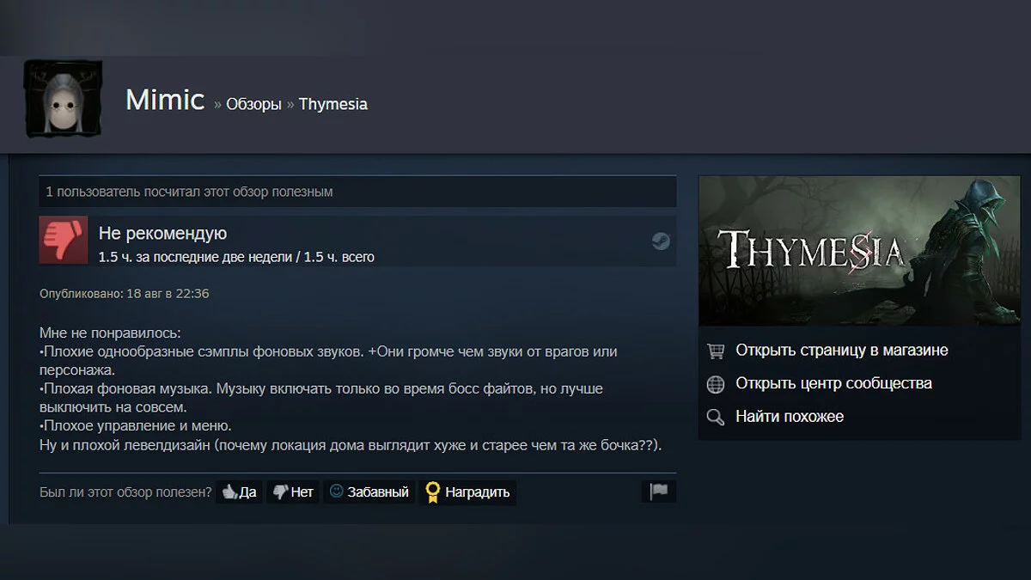Click the '1 пользователь посчитал этот обзор полезным' text
The image size is (1031, 580).
click(189, 192)
